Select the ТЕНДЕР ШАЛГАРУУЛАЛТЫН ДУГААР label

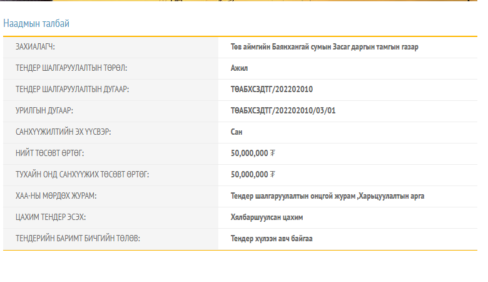coord(73,90)
